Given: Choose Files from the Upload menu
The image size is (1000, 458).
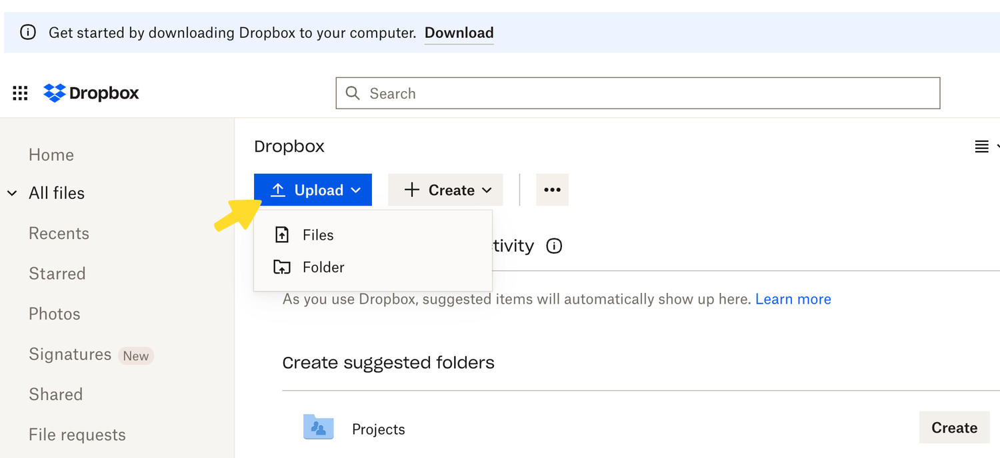Looking at the screenshot, I should tap(373, 235).
